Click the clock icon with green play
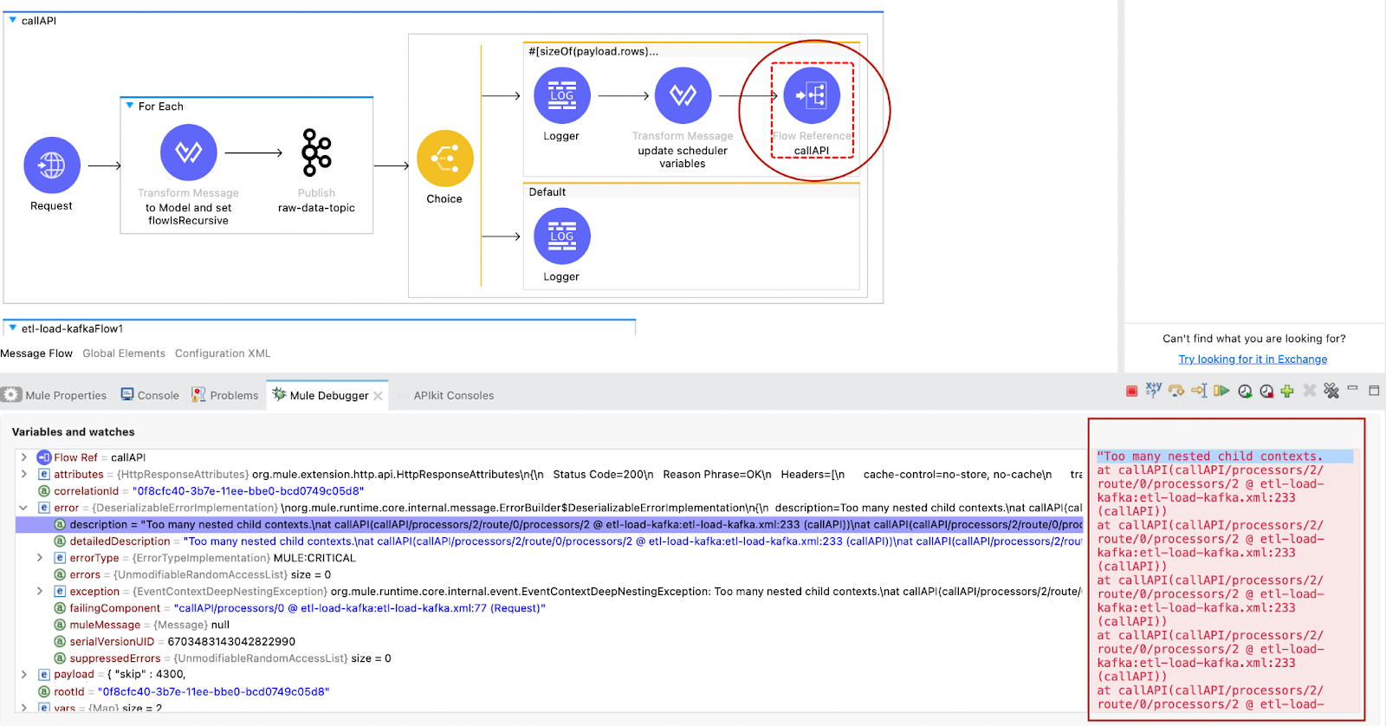This screenshot has height=726, width=1386. click(1245, 392)
